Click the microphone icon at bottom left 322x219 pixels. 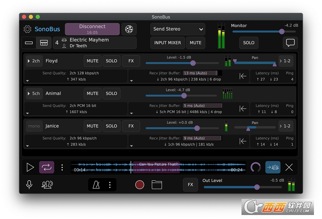pos(29,184)
